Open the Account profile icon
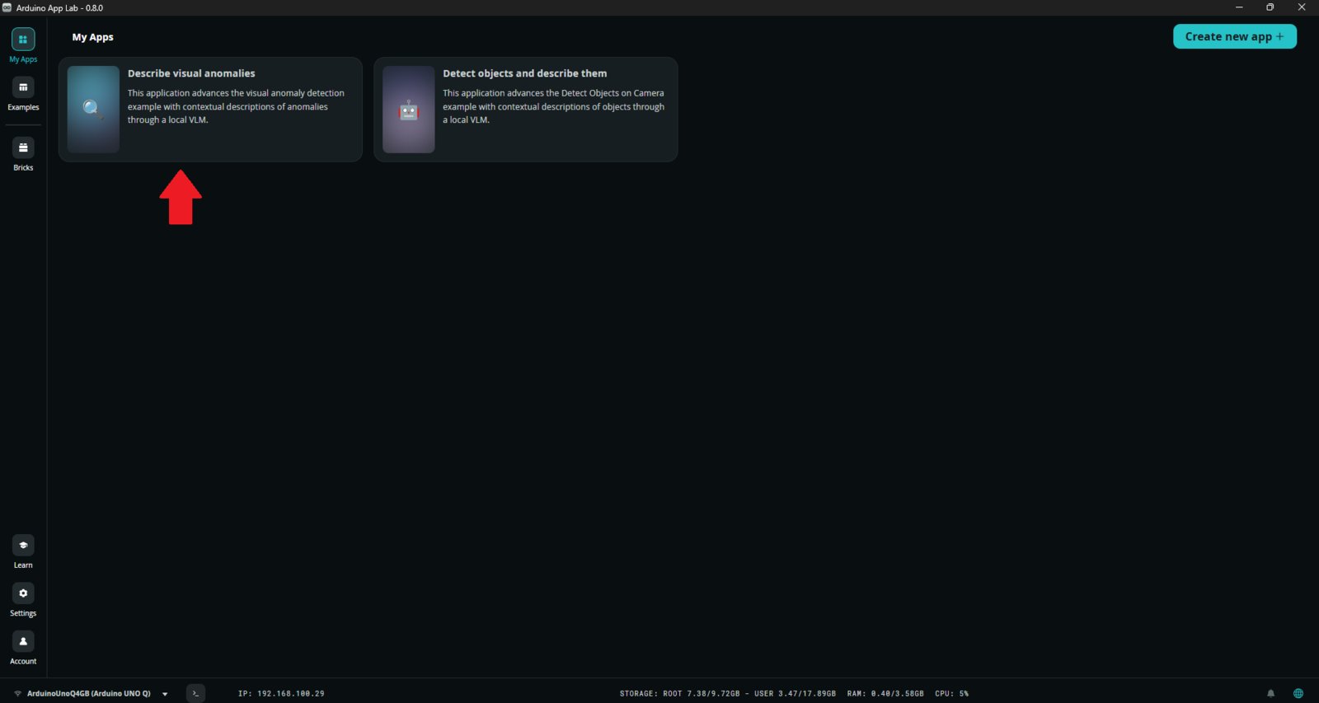1319x703 pixels. tap(23, 641)
